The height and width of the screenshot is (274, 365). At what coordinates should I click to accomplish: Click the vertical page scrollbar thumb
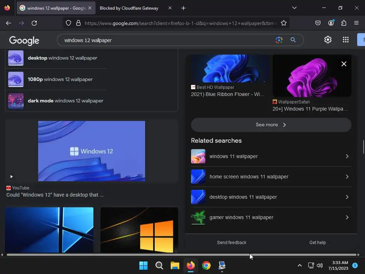tap(364, 147)
